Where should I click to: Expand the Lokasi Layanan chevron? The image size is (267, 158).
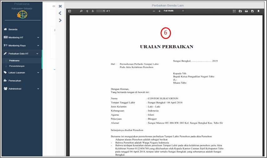click(x=38, y=72)
